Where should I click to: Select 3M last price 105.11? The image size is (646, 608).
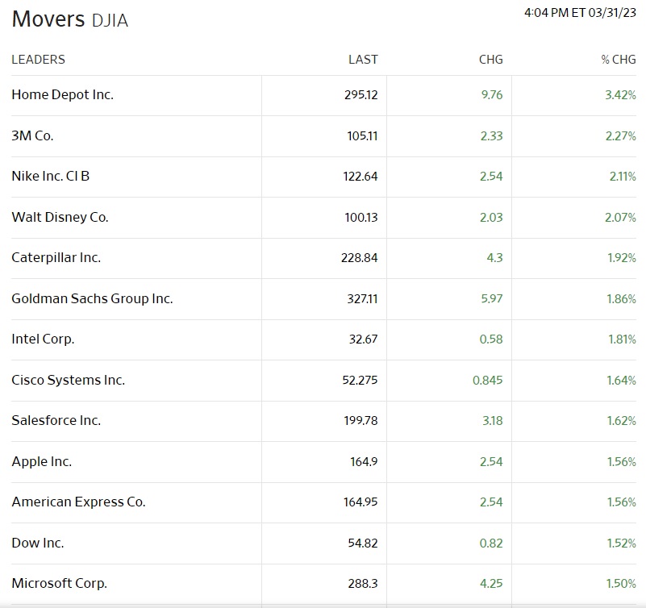[362, 135]
